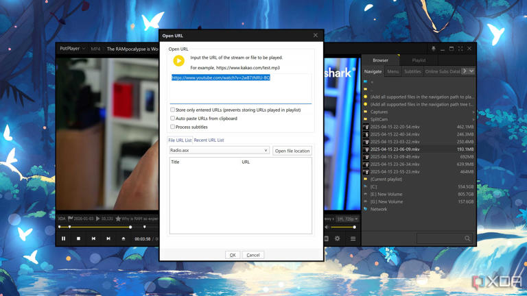
Task: Open the Browser tabs down-arrow menu
Action: tap(471, 71)
